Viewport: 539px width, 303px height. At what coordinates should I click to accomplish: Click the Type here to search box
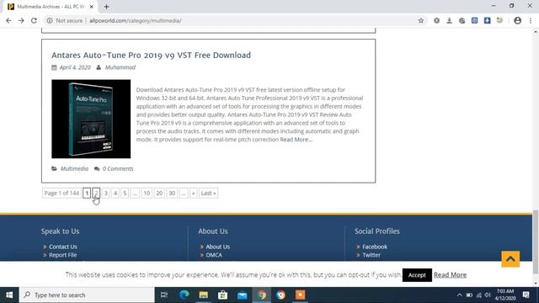[87, 295]
